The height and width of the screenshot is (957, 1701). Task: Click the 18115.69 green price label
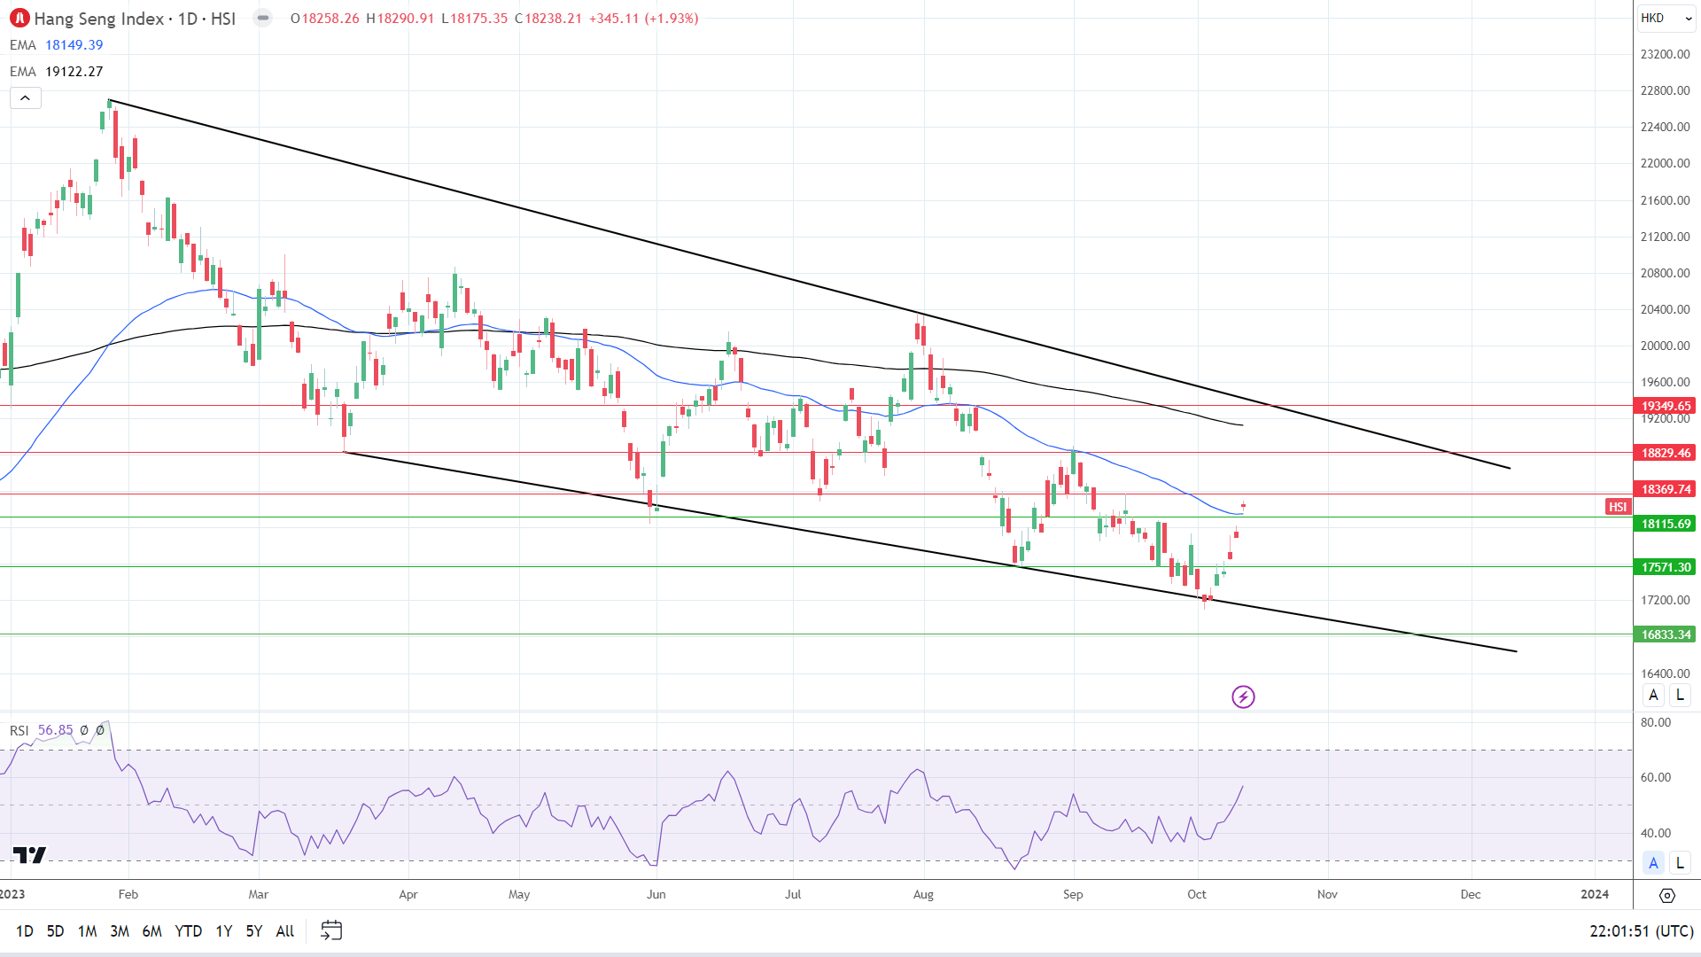click(1665, 524)
